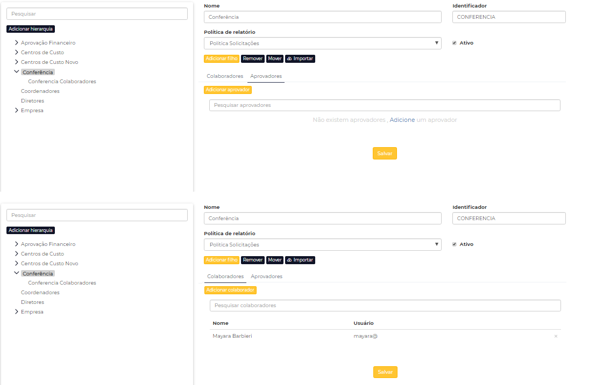The height and width of the screenshot is (385, 589).
Task: Collapse the Conferência node in upper tree
Action: 17,71
